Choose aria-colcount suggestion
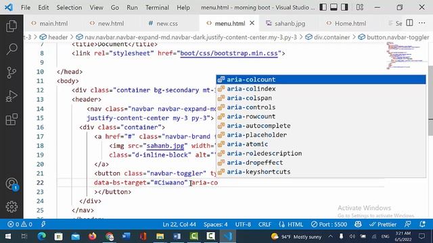This screenshot has width=433, height=243. pyautogui.click(x=321, y=80)
